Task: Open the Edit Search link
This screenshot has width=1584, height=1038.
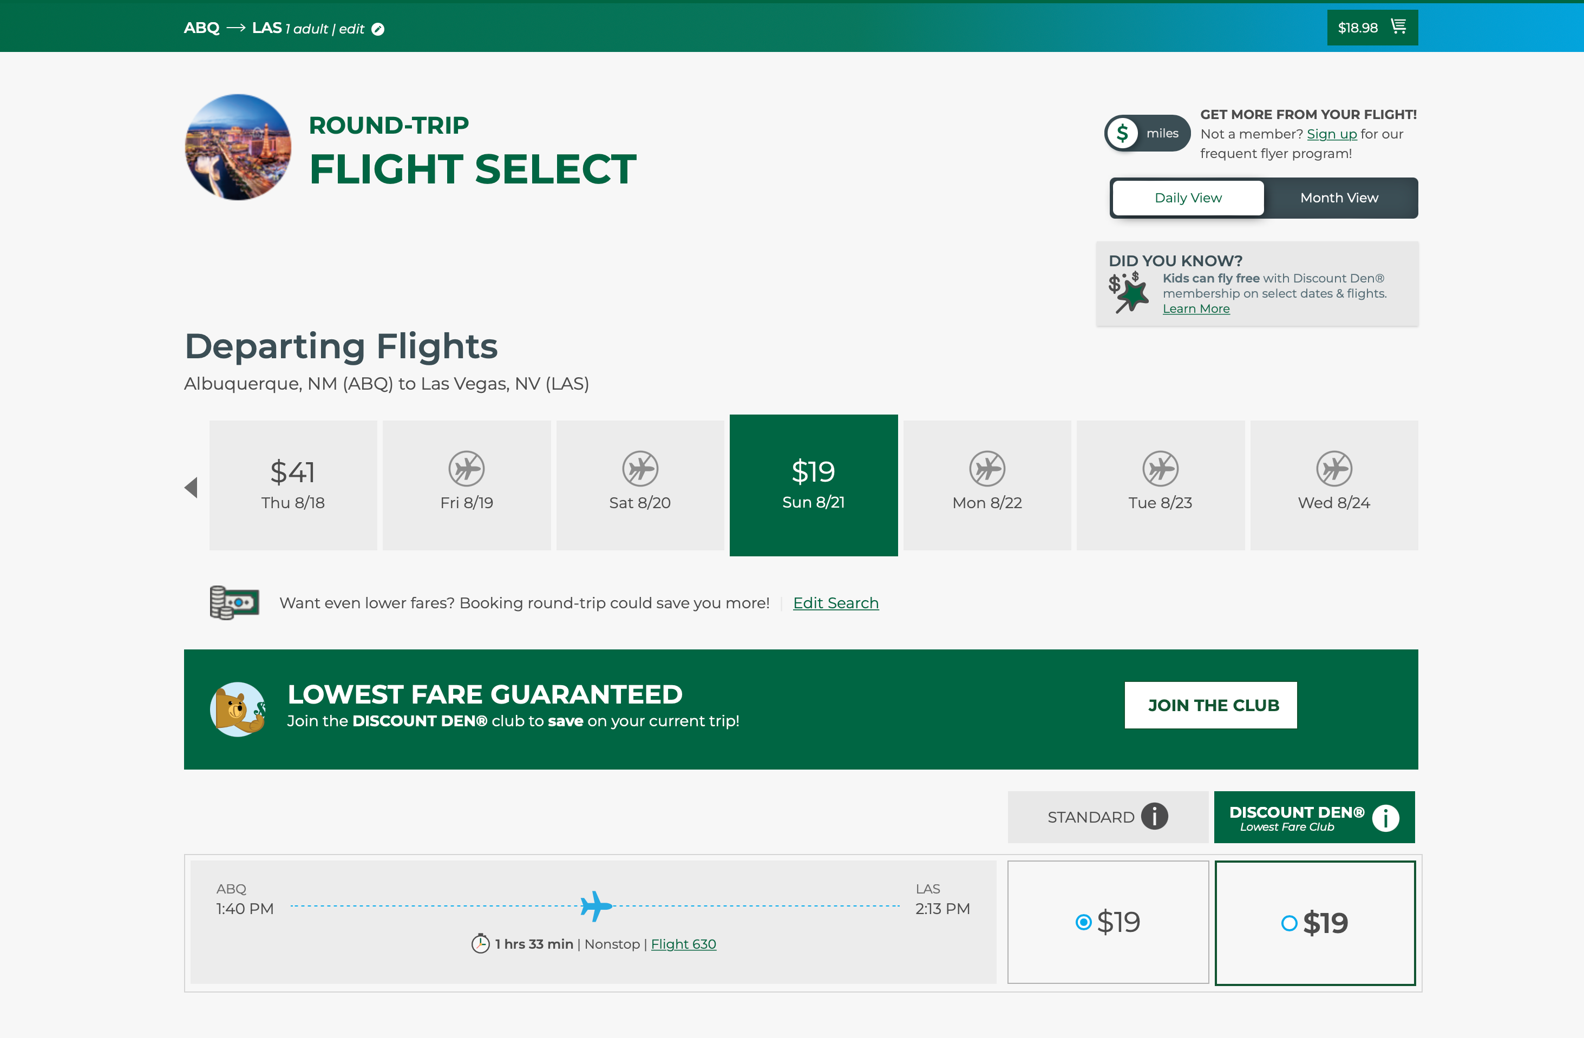Action: pyautogui.click(x=835, y=603)
